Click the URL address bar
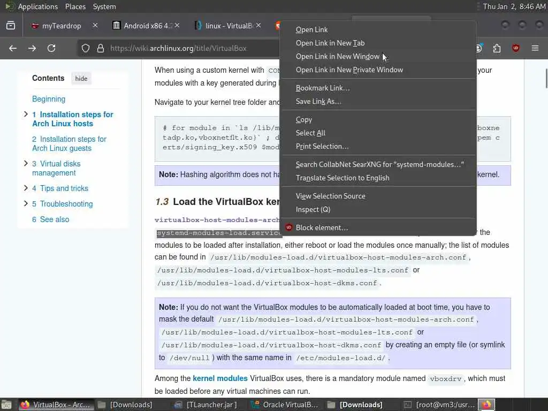This screenshot has height=411, width=548. (x=178, y=48)
